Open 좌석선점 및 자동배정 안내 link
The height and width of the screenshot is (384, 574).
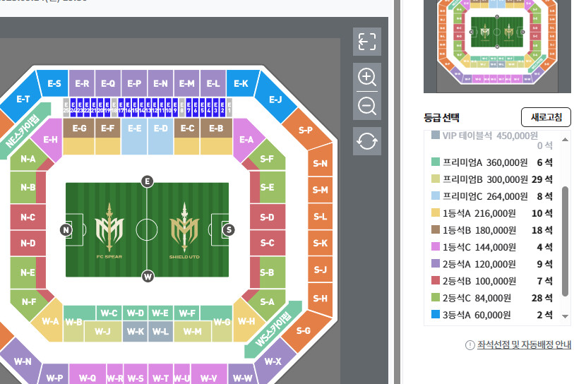click(x=524, y=345)
